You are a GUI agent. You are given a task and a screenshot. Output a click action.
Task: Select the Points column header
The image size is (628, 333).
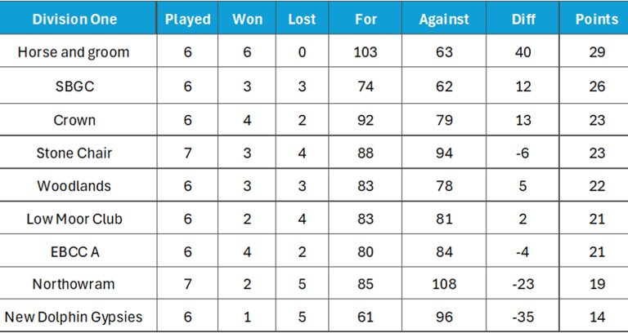click(x=597, y=19)
